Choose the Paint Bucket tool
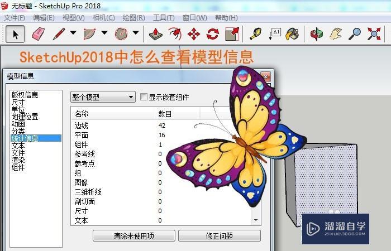Image resolution: width=391 pixels, height=251 pixels. pyautogui.click(x=292, y=34)
